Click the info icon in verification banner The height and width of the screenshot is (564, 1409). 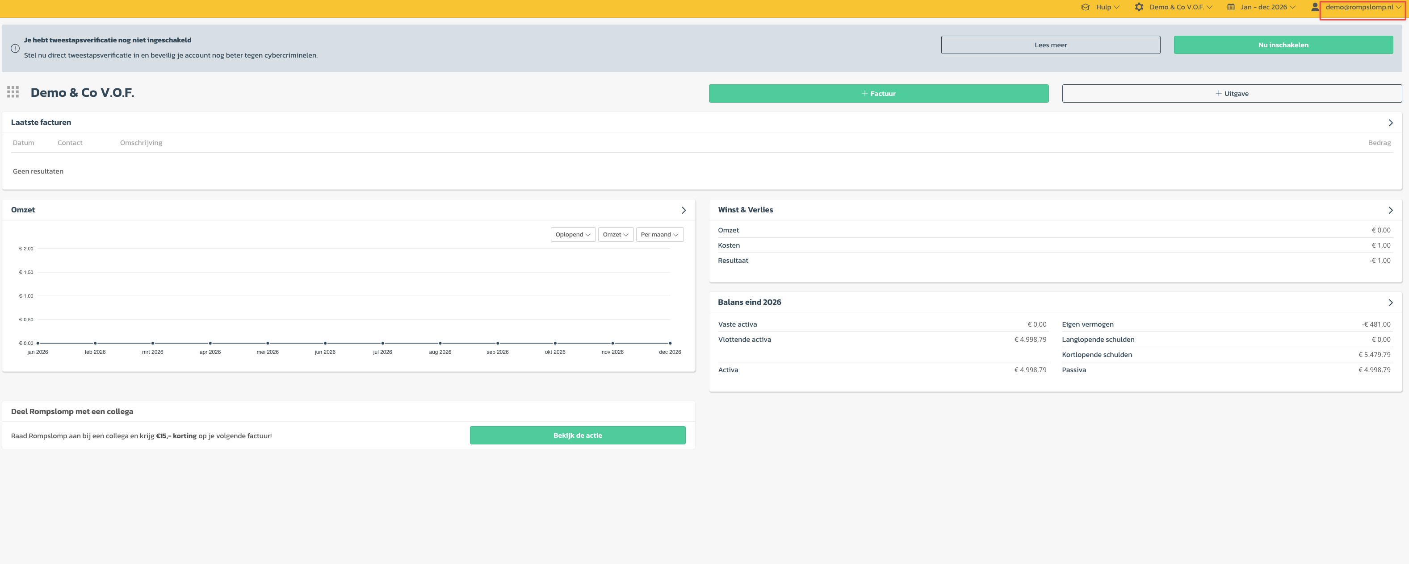15,48
